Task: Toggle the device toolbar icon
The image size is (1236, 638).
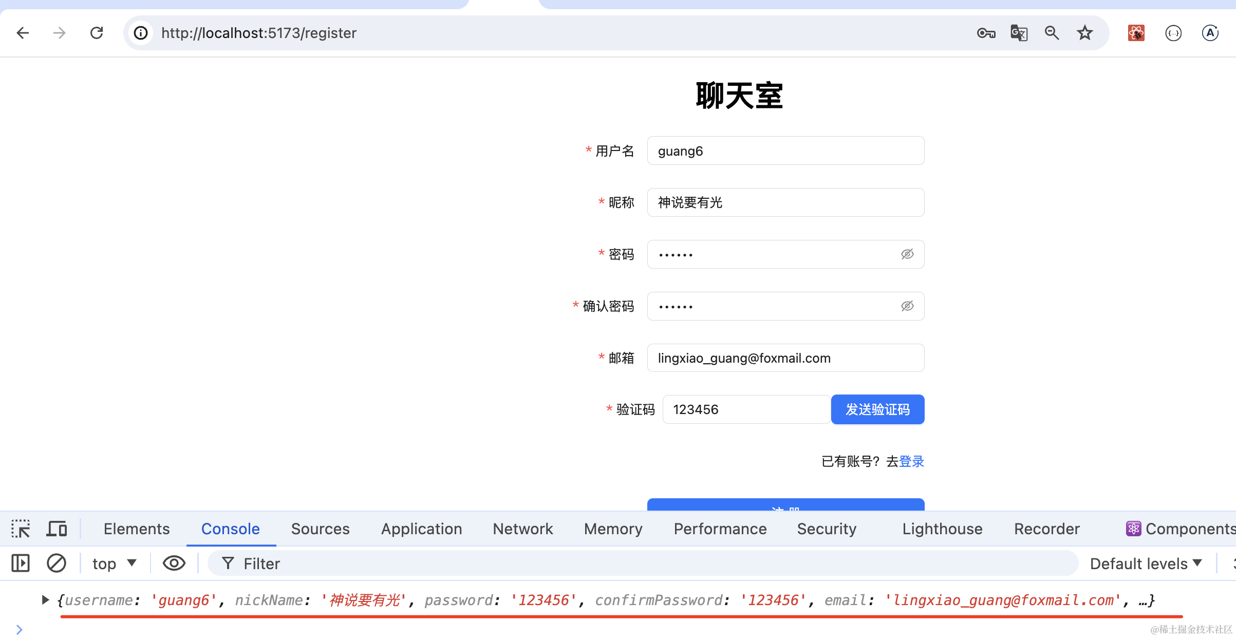Action: (57, 529)
